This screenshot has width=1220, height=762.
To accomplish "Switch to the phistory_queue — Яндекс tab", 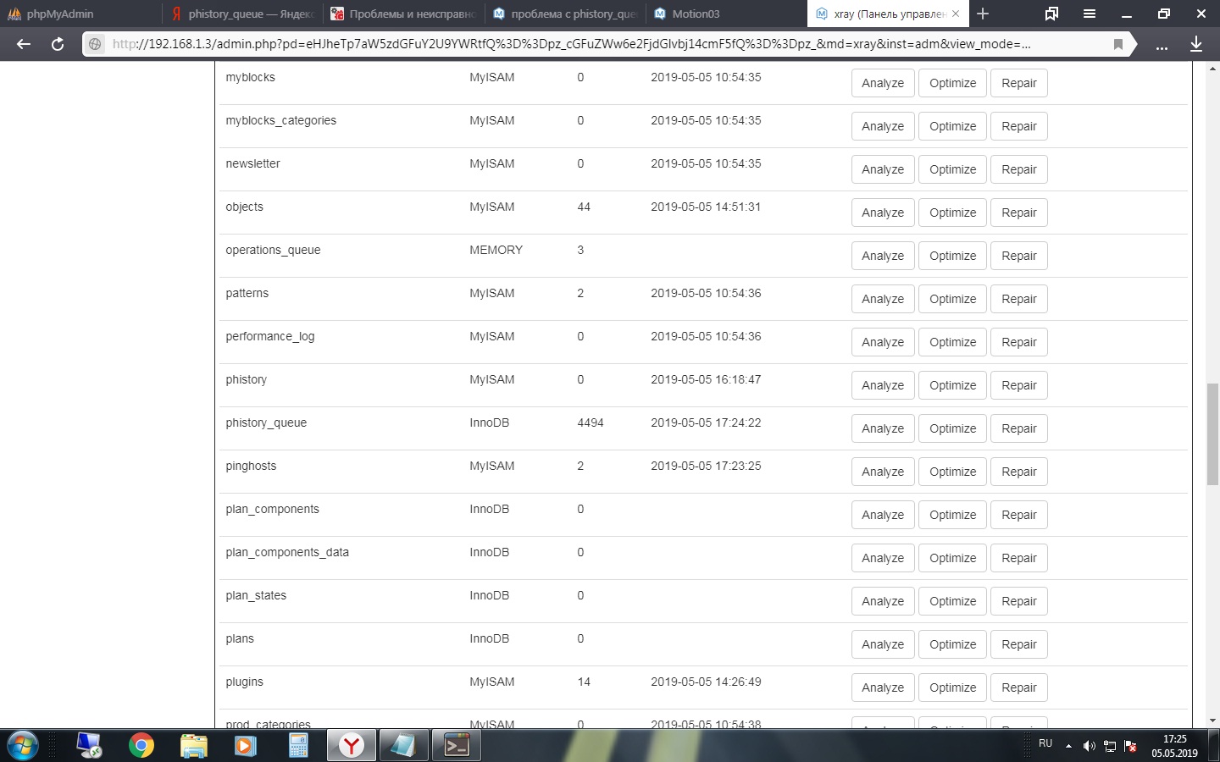I will [x=241, y=14].
